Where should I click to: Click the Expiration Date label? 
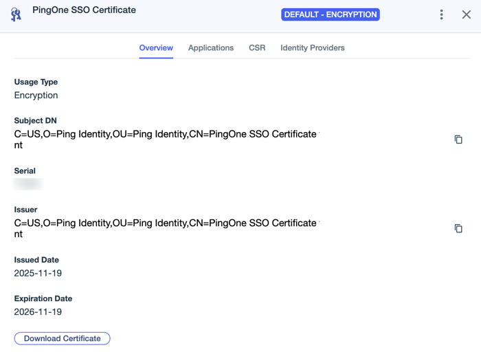coord(43,298)
